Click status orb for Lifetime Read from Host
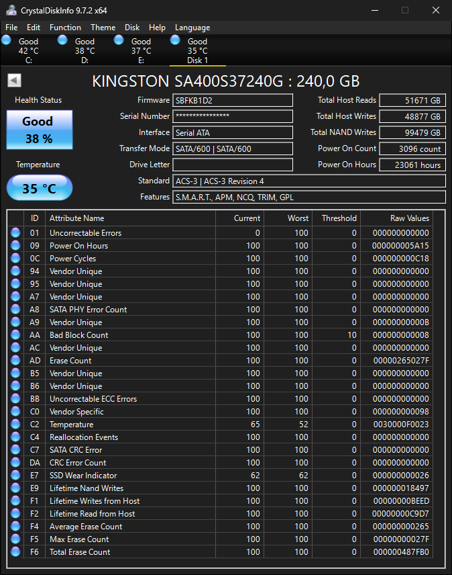 coord(15,513)
